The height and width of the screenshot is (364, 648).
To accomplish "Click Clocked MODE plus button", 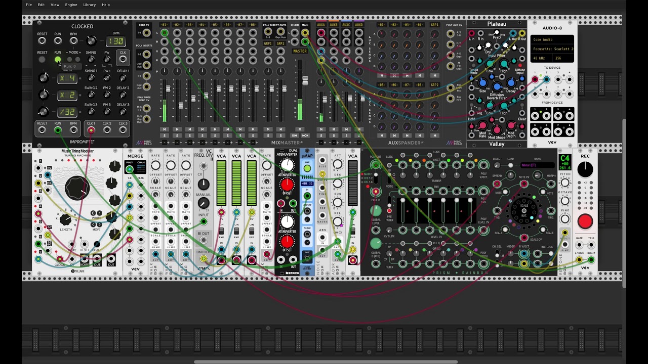I will tap(77, 60).
